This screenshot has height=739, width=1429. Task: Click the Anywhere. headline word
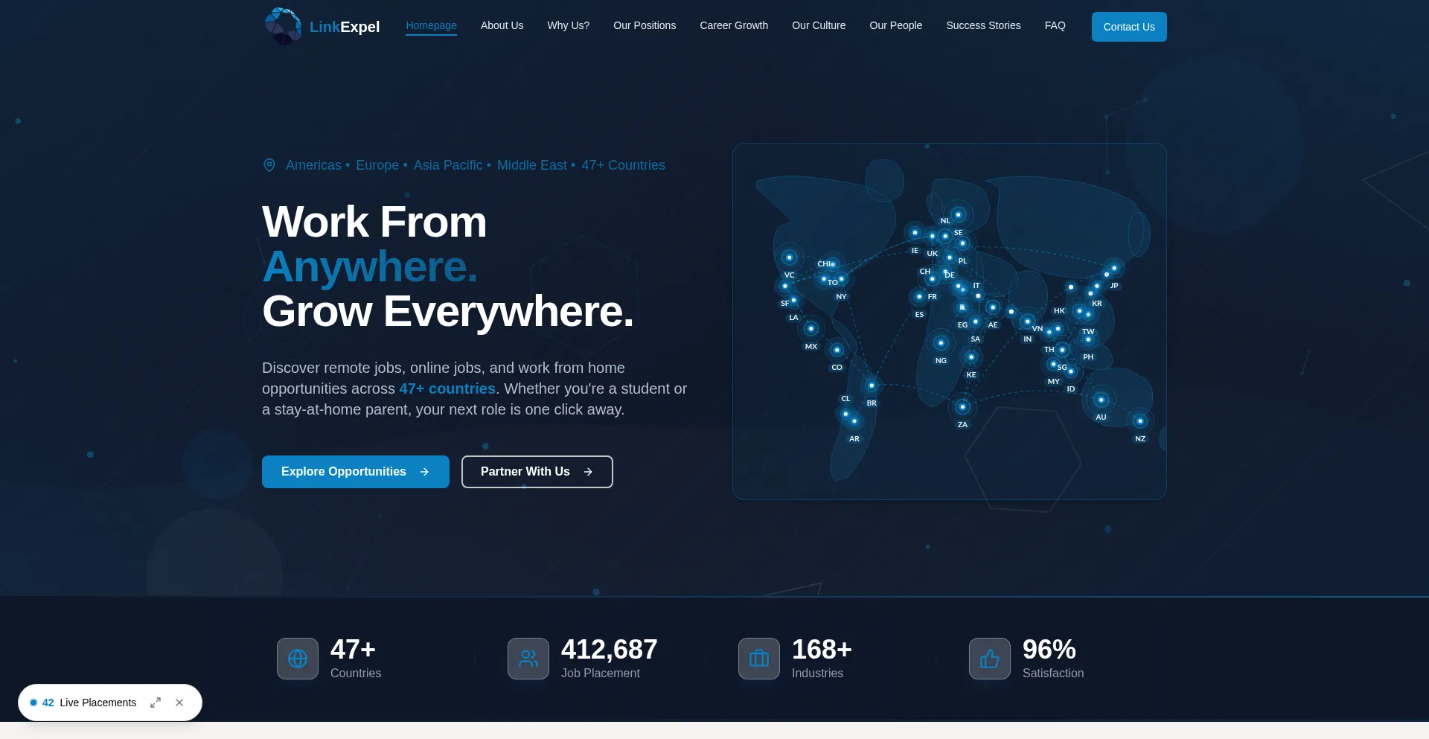[x=370, y=266]
